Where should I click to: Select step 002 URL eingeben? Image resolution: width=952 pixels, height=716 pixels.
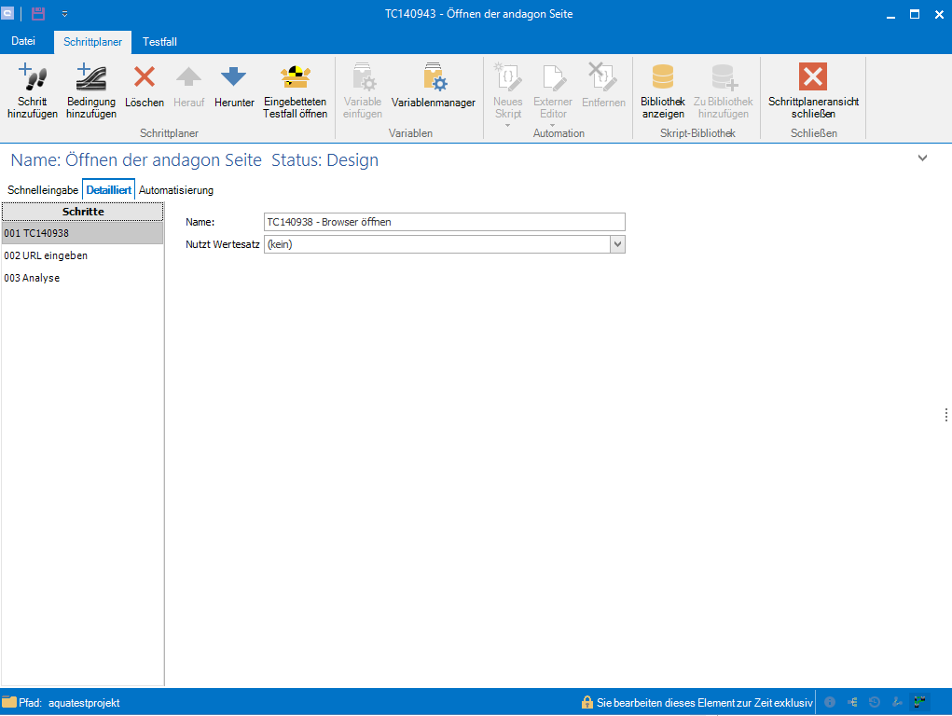coord(47,255)
